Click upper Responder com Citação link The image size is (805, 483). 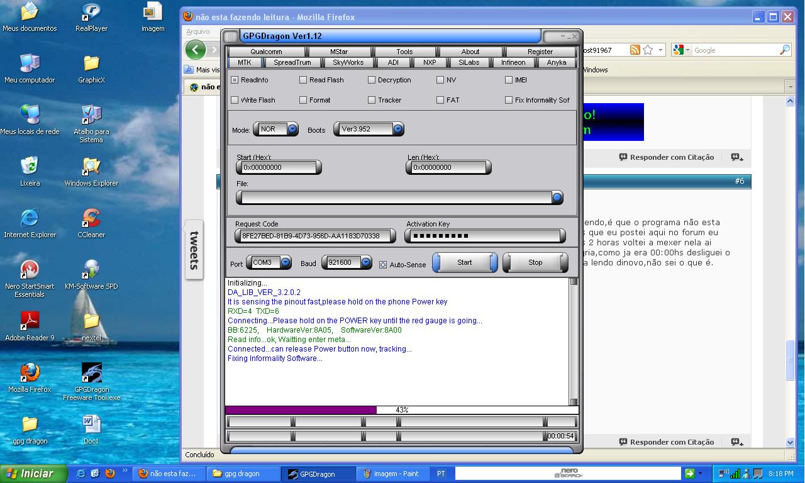[667, 157]
